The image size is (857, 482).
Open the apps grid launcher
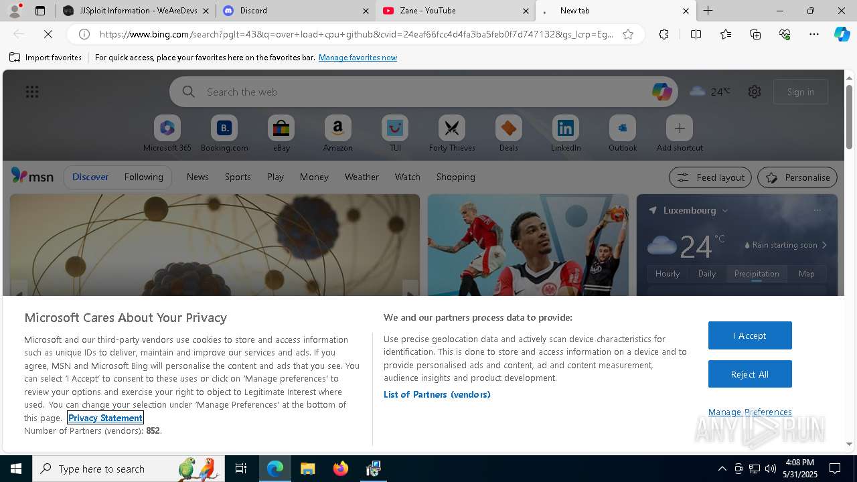pyautogui.click(x=31, y=92)
